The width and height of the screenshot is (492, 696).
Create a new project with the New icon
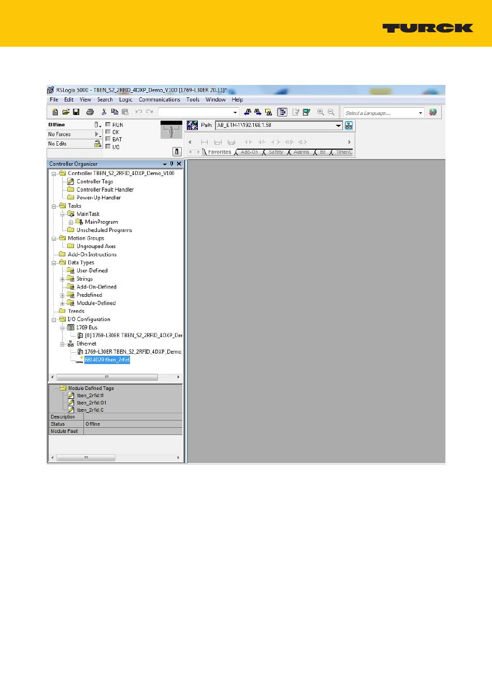(x=55, y=112)
